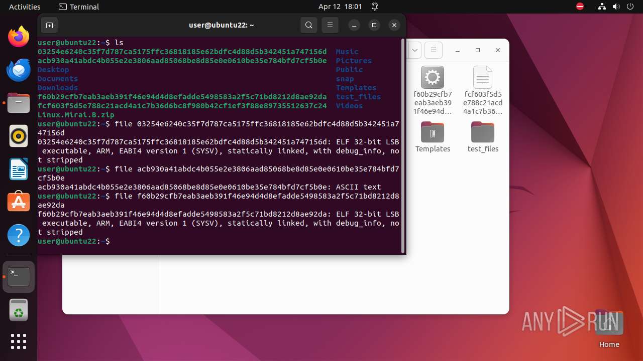Close the Files window
The width and height of the screenshot is (643, 361).
(498, 50)
